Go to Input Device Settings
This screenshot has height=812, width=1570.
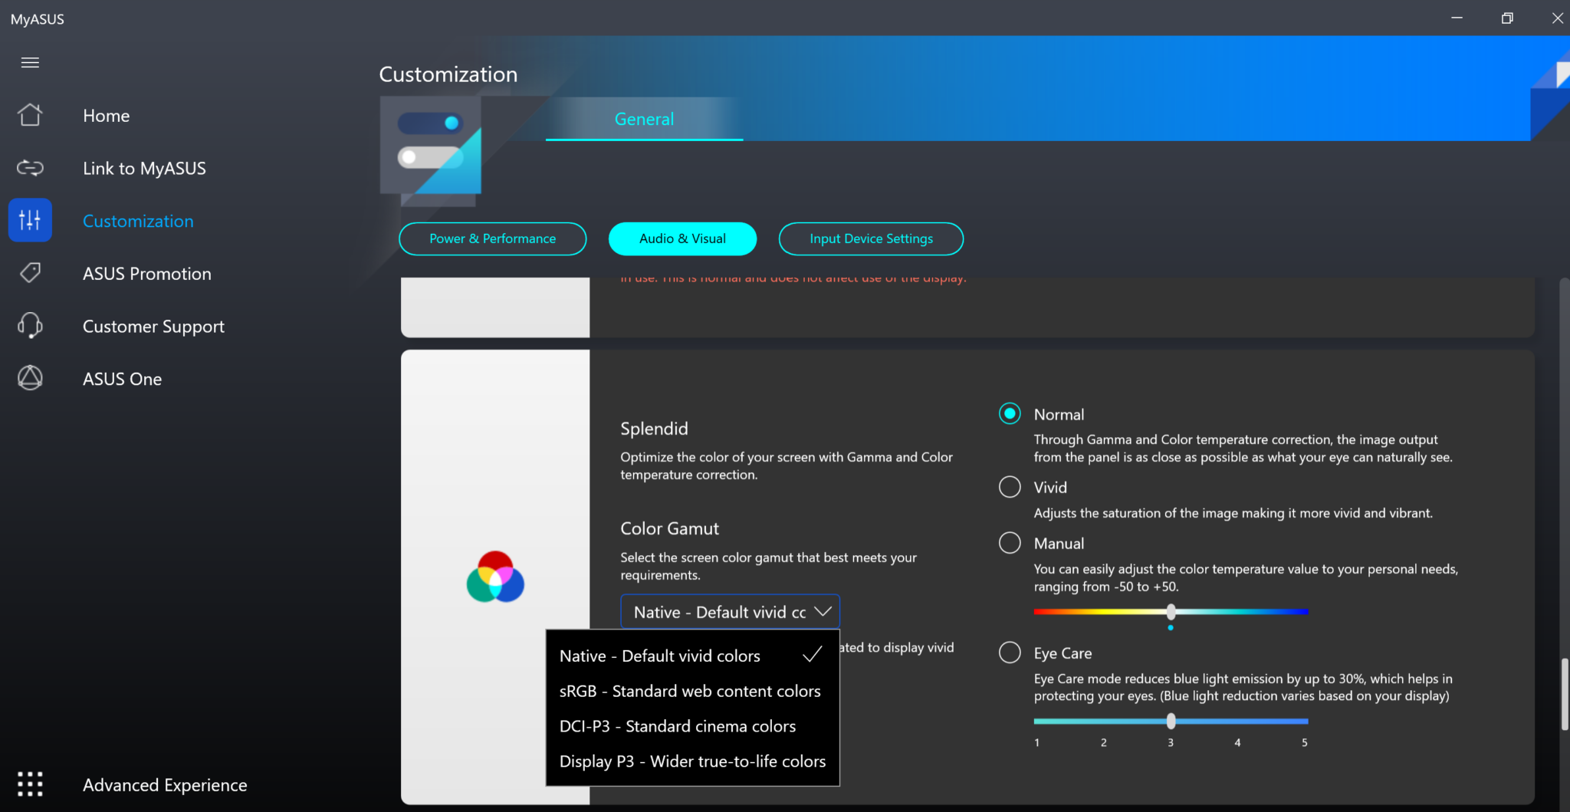871,238
